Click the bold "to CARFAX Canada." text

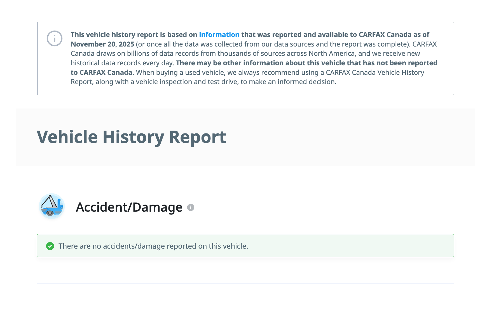click(x=102, y=73)
